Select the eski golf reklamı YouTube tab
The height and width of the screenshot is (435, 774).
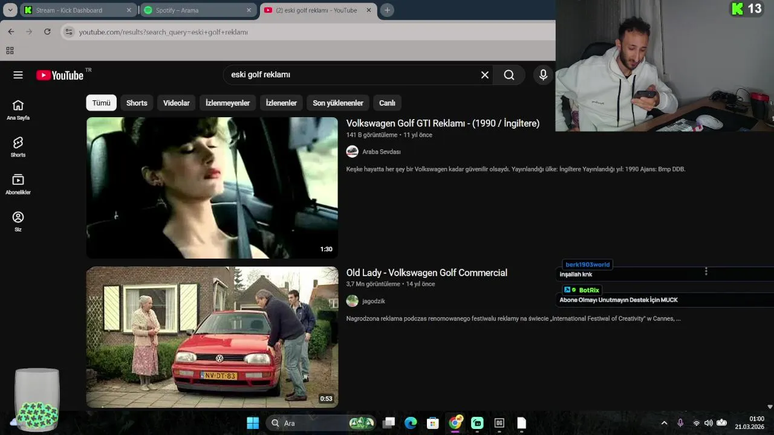click(x=318, y=10)
